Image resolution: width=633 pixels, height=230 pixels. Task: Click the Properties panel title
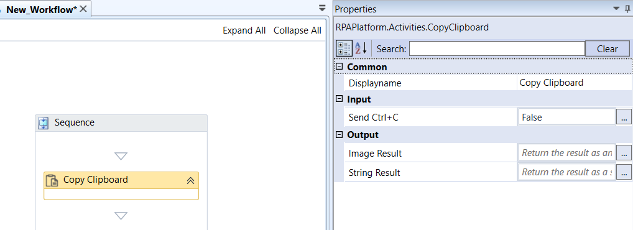point(355,9)
